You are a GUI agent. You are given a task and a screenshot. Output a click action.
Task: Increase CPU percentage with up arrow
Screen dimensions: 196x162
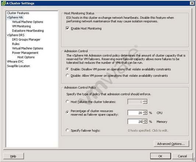145,112
